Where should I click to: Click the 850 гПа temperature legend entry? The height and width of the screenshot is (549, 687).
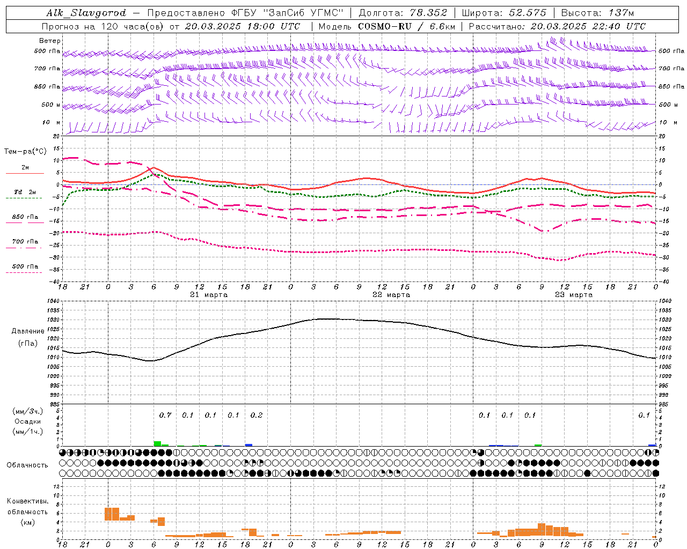25,217
